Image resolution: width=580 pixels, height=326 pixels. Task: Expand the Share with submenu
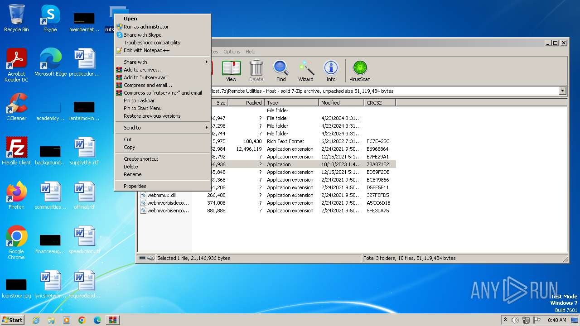click(x=163, y=62)
